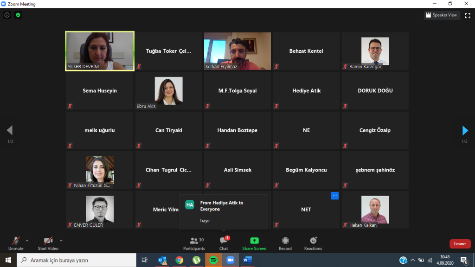The width and height of the screenshot is (475, 267).
Task: Start Share Screen
Action: point(254,243)
